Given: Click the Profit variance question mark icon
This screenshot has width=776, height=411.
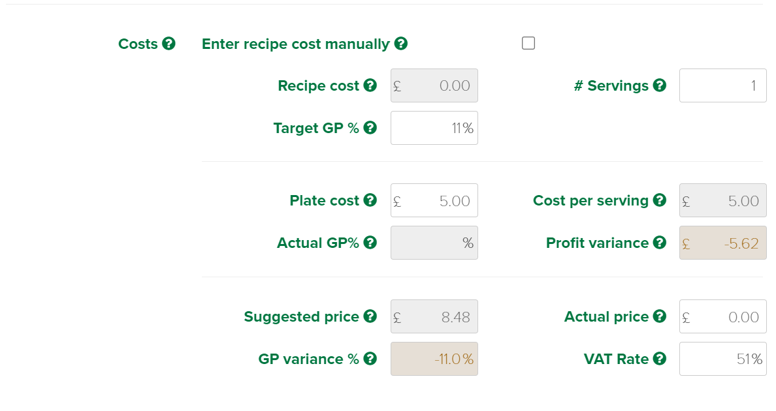Looking at the screenshot, I should (x=659, y=243).
